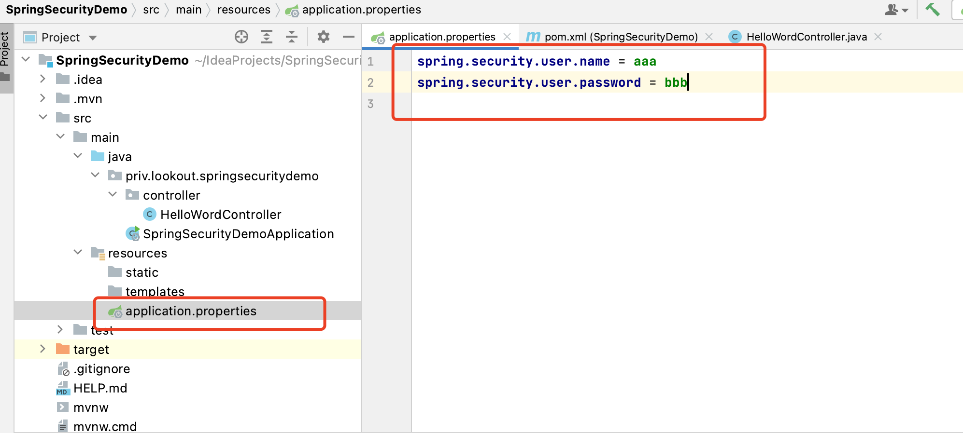This screenshot has height=433, width=963.
Task: Expand the test folder
Action: [60, 329]
